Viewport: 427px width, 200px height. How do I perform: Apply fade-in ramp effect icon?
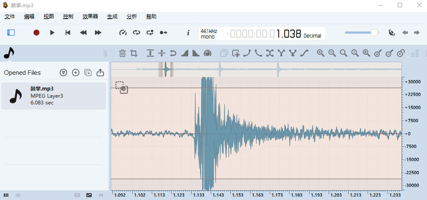(x=184, y=53)
